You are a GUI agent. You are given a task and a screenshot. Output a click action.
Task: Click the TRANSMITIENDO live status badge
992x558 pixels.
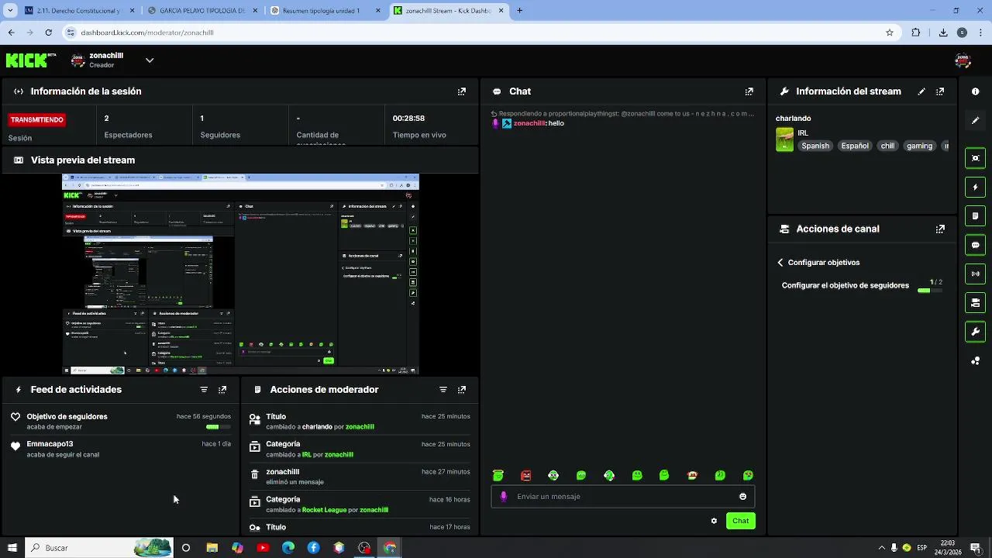click(37, 120)
